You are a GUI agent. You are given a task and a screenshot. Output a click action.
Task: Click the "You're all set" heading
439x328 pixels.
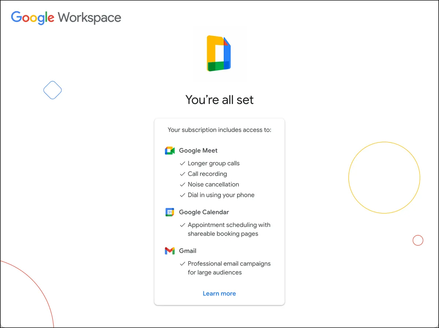point(219,100)
